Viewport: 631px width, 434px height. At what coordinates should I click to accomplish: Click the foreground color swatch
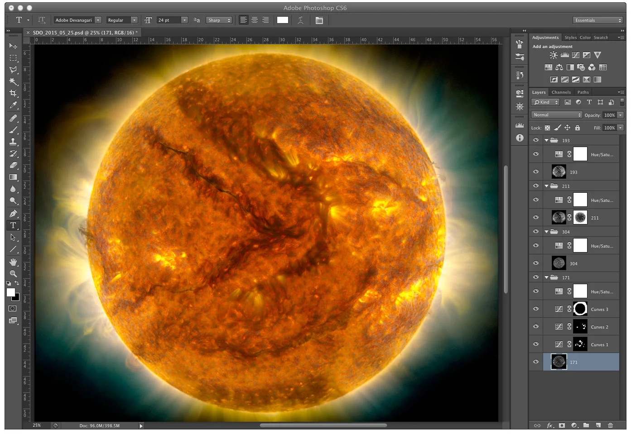[x=11, y=292]
